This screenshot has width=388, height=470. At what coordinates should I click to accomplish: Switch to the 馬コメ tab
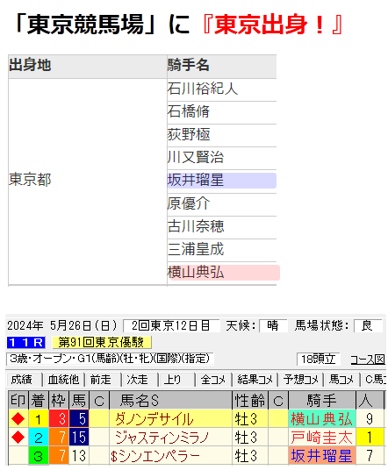(341, 380)
